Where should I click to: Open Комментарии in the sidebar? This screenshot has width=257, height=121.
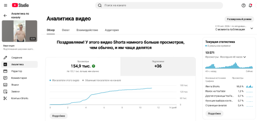point(19,78)
